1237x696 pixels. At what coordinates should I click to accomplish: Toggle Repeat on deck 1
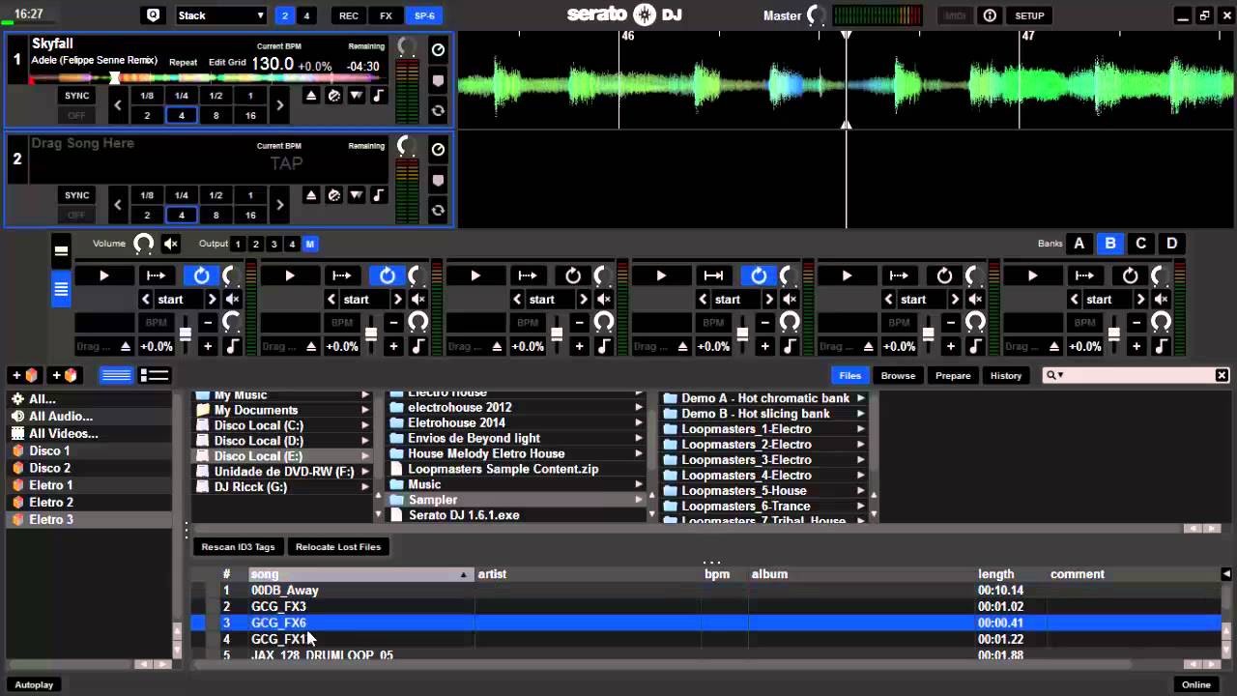coord(184,62)
